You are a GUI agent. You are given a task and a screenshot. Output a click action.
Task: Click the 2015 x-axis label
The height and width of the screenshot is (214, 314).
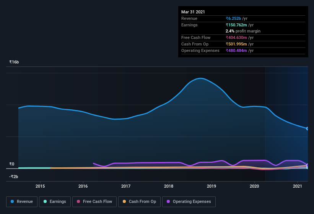pos(40,186)
